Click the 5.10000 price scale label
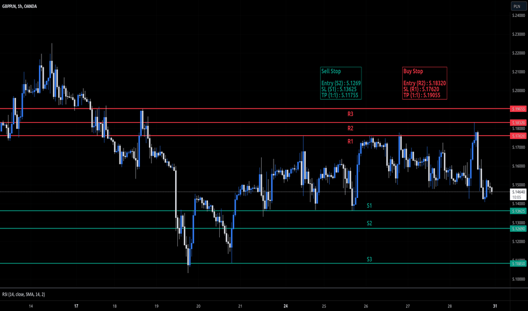Image resolution: width=528 pixels, height=311 pixels. (x=518, y=279)
